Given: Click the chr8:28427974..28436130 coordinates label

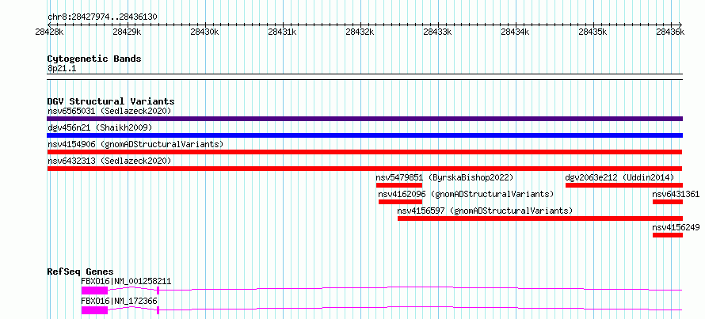Looking at the screenshot, I should point(102,17).
